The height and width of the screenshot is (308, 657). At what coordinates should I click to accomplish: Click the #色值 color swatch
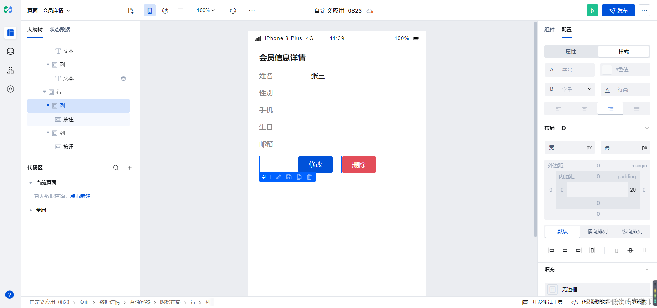point(607,70)
